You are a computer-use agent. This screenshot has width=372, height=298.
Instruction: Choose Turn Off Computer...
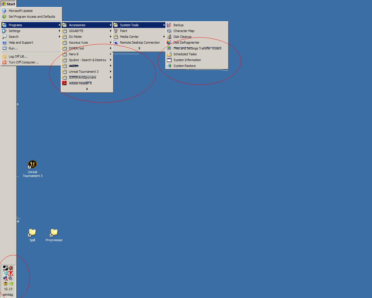click(x=31, y=62)
